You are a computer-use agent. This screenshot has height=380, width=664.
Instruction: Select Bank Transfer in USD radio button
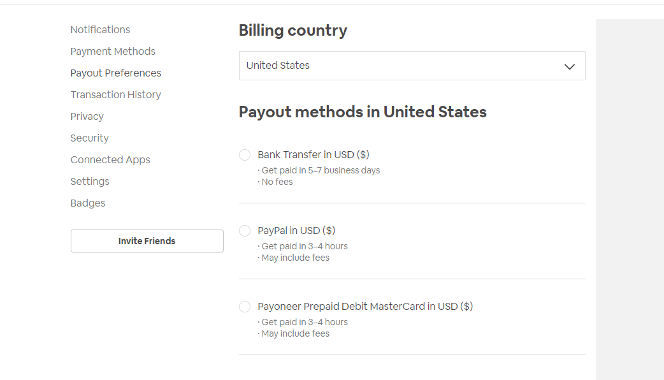click(245, 155)
